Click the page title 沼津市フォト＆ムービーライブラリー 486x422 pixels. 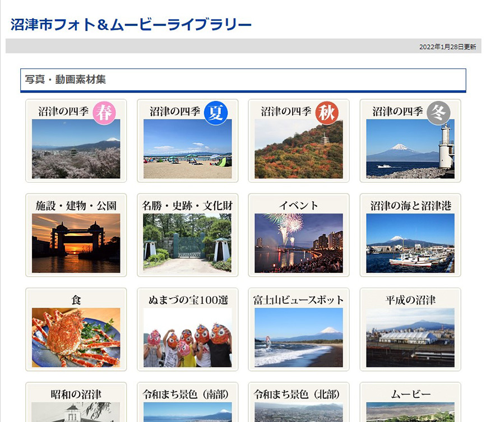click(x=131, y=25)
